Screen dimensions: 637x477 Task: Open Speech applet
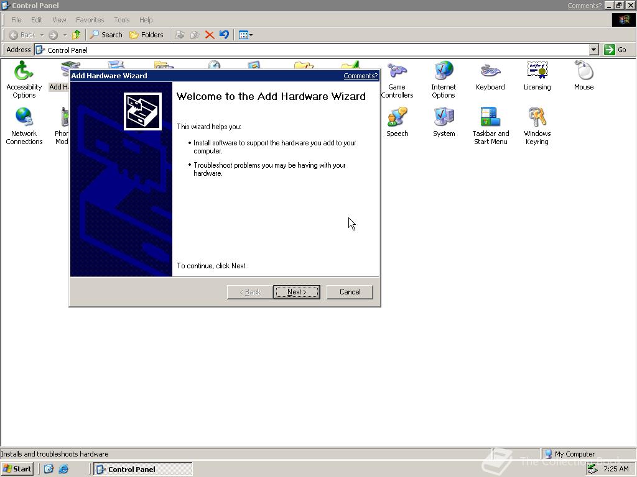point(398,122)
